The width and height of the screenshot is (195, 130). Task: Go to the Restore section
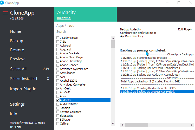pyautogui.click(x=17, y=50)
